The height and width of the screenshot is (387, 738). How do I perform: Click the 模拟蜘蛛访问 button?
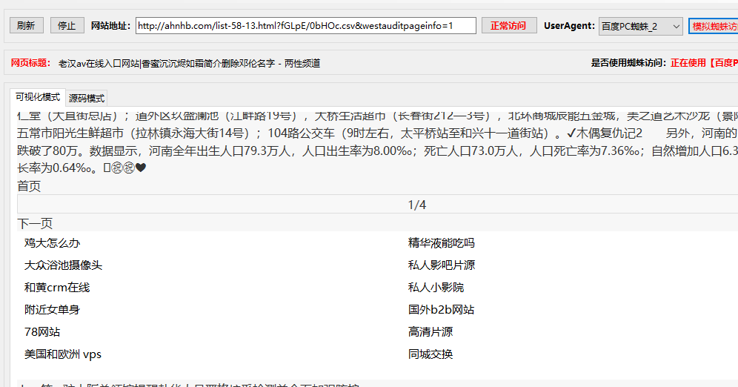click(x=714, y=27)
